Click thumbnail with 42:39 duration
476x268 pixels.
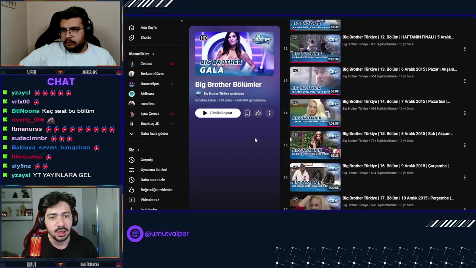315,25
